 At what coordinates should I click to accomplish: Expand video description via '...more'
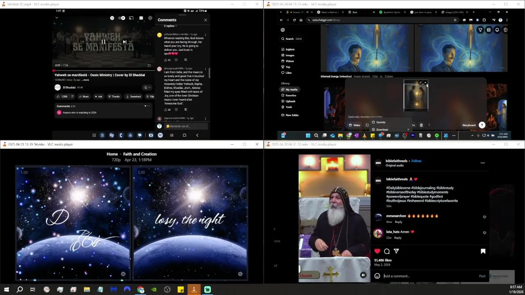pyautogui.click(x=85, y=80)
